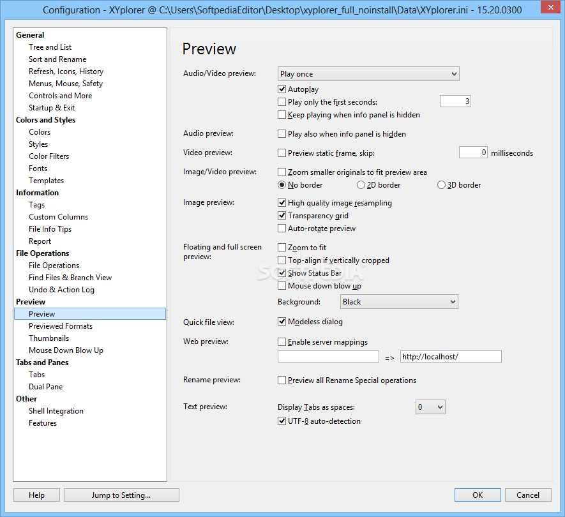Enable Top-align if vertically cropped
This screenshot has height=517, width=565.
pos(282,260)
